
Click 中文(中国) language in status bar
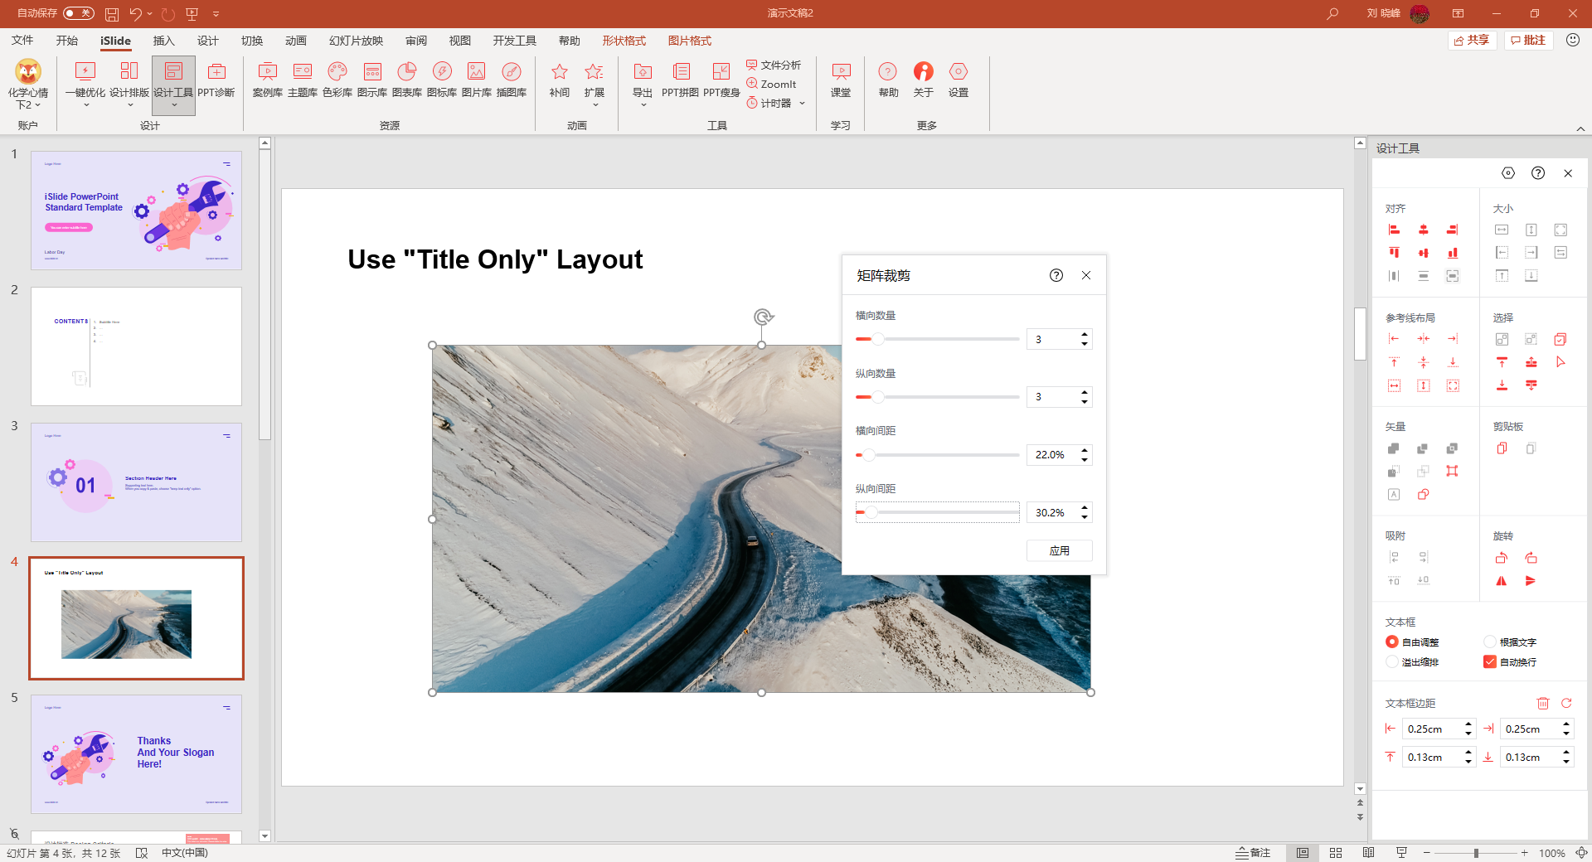(184, 853)
